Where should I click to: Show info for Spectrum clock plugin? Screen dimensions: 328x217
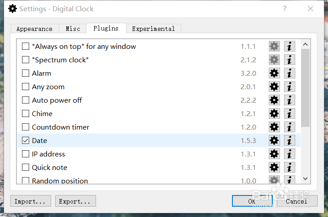point(289,60)
